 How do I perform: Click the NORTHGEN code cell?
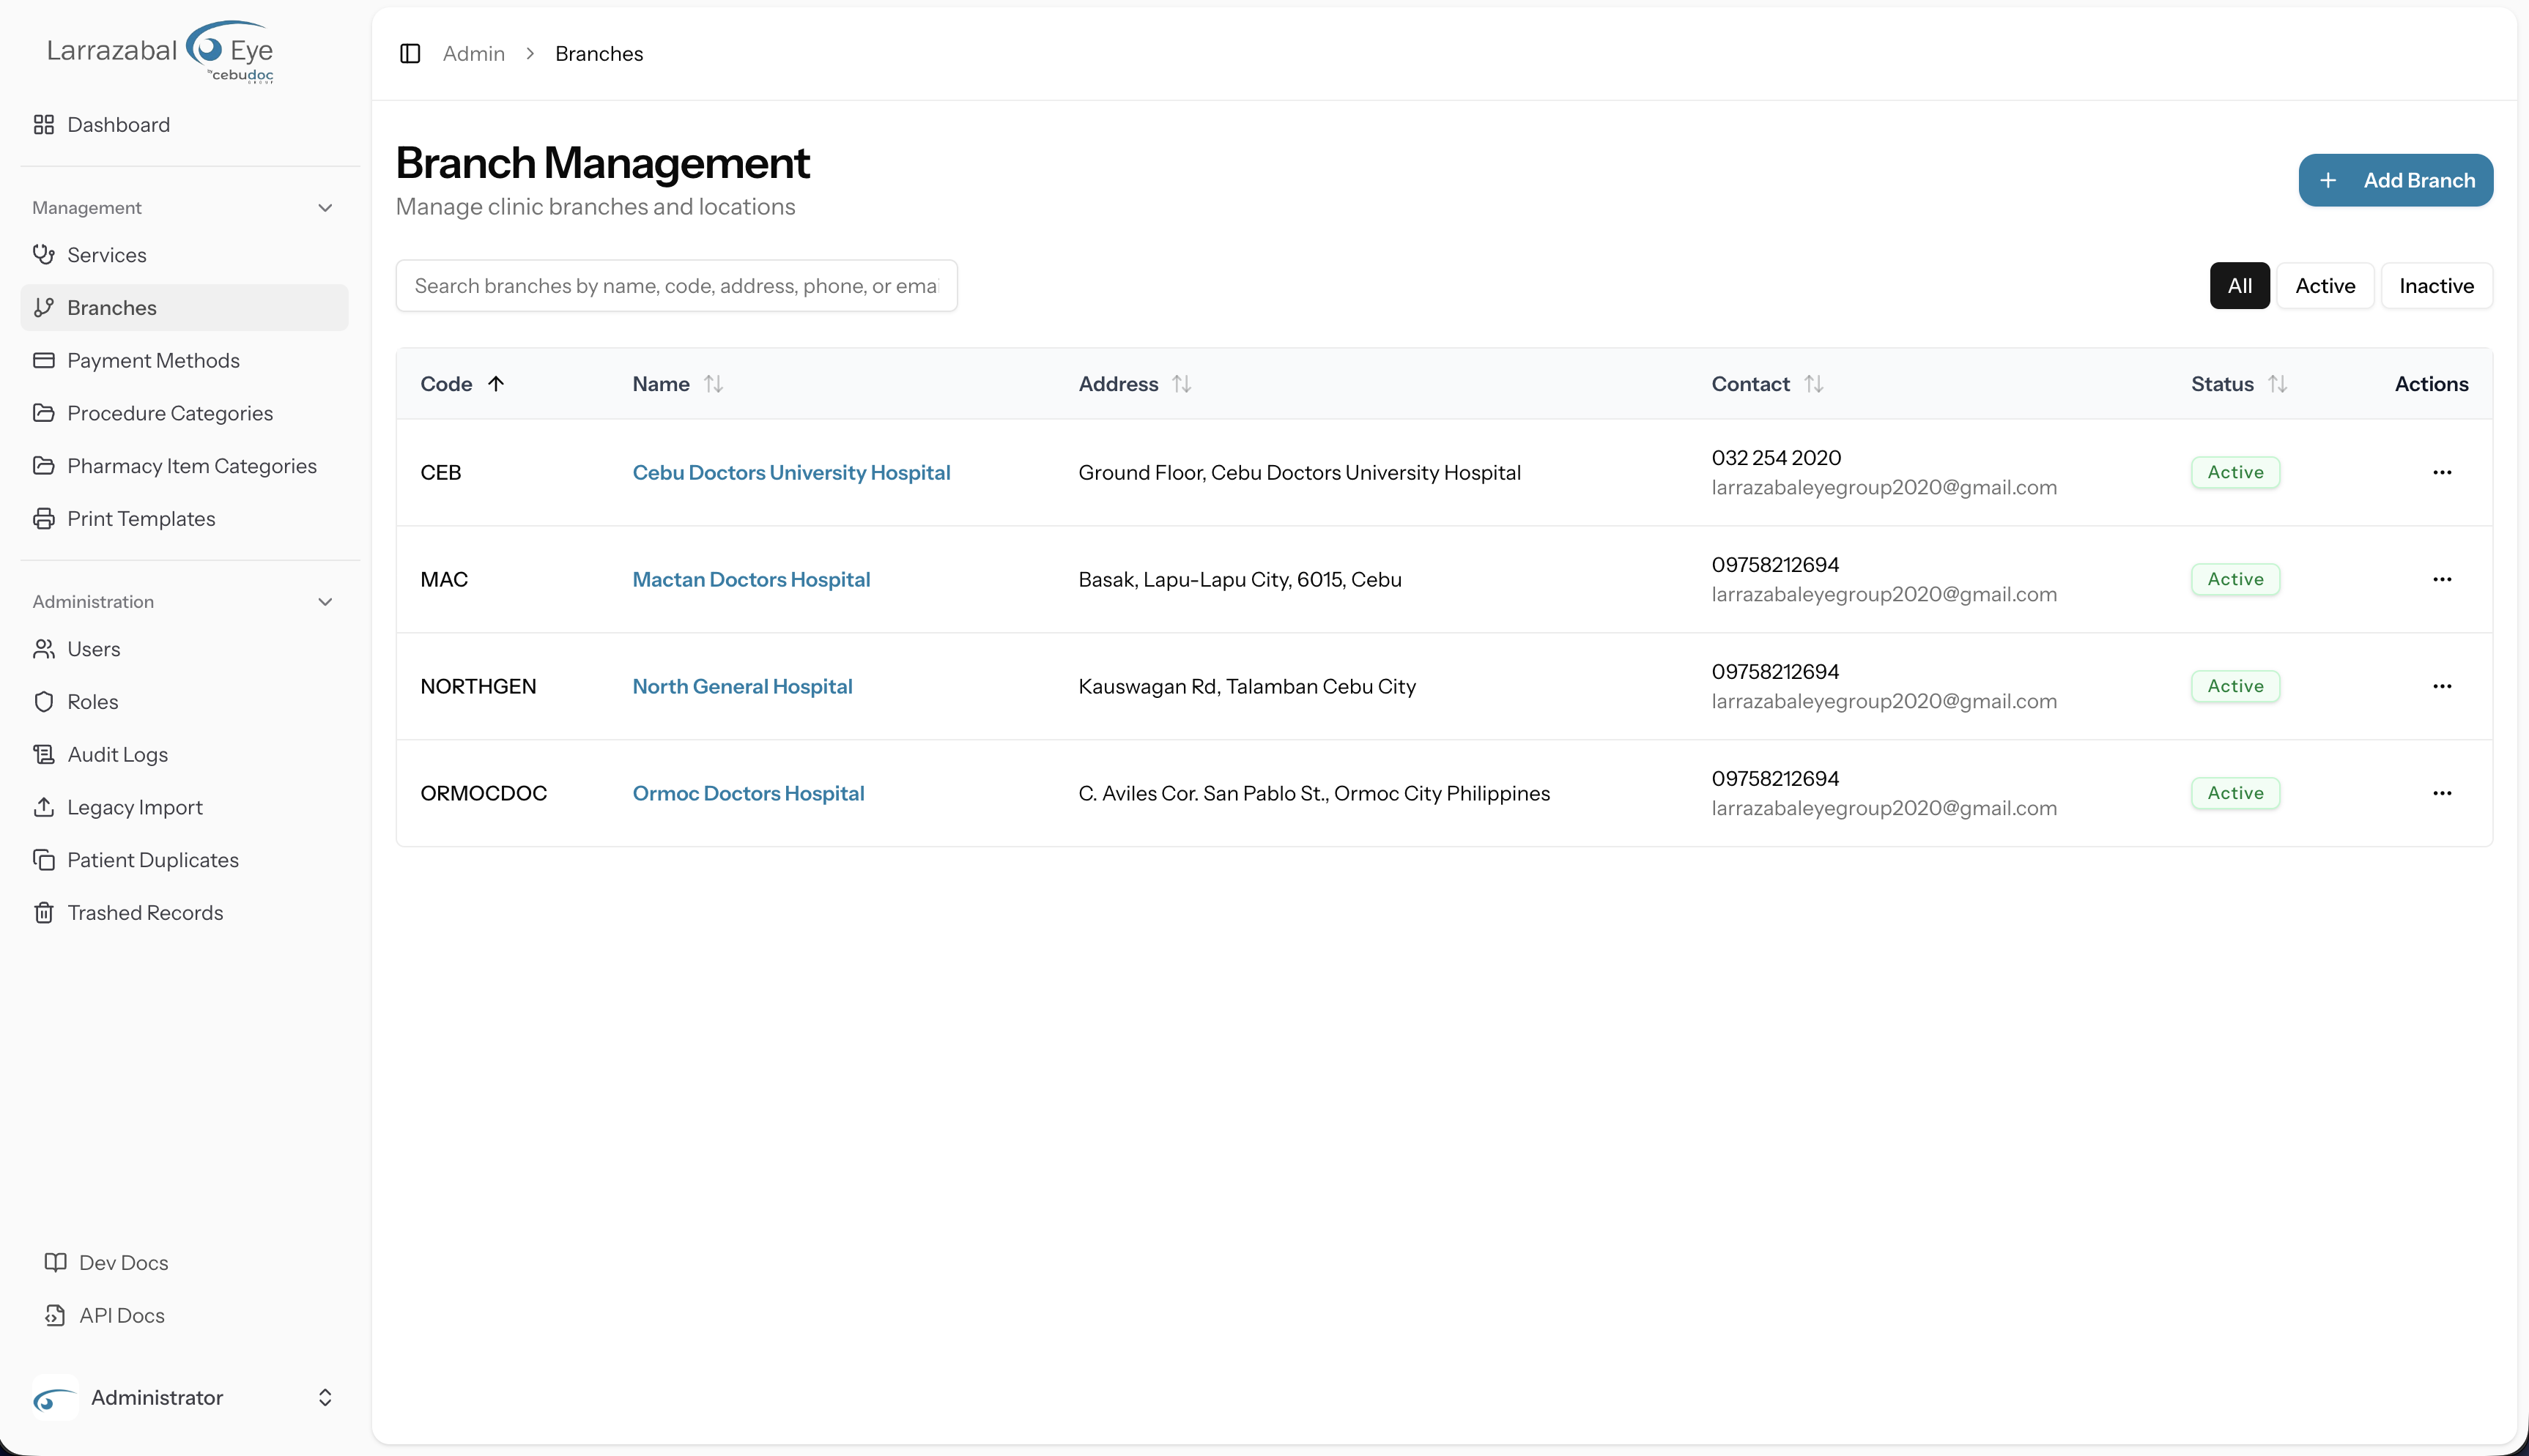click(x=478, y=686)
